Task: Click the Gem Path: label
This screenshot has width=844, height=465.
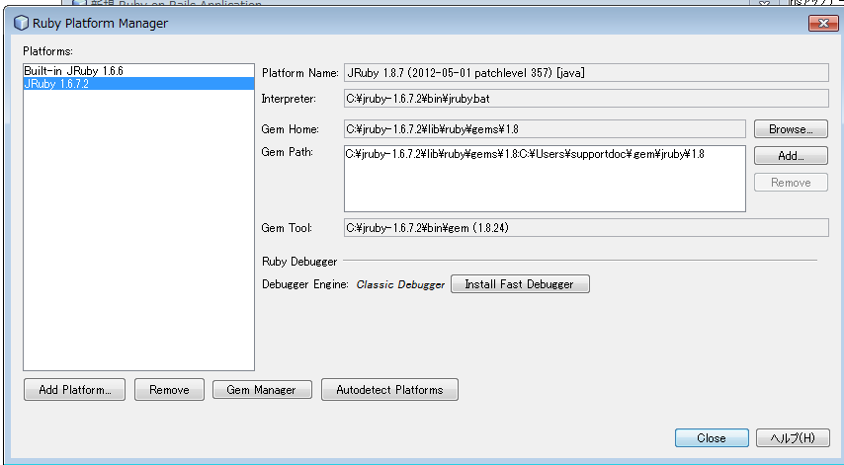Action: click(x=288, y=152)
